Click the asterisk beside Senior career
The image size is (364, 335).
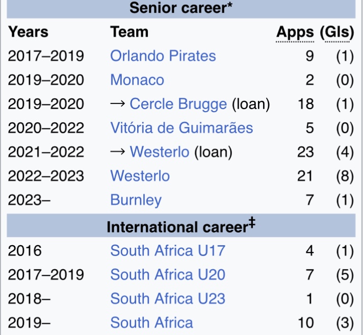coord(230,7)
